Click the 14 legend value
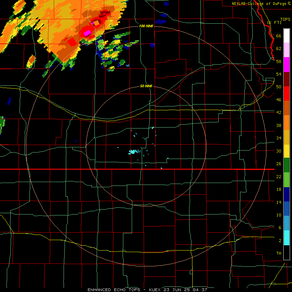This screenshot has width=292, height=292. pos(279,202)
